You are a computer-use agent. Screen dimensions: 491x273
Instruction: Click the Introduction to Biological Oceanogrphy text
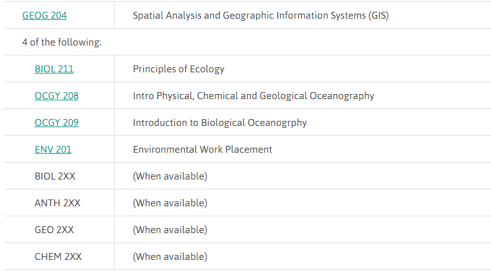click(x=220, y=123)
